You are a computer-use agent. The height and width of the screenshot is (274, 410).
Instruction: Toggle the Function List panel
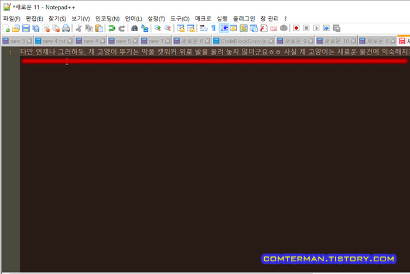(264, 28)
